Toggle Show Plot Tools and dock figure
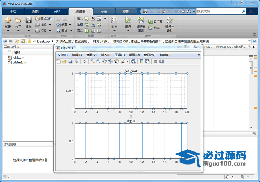 (161, 62)
